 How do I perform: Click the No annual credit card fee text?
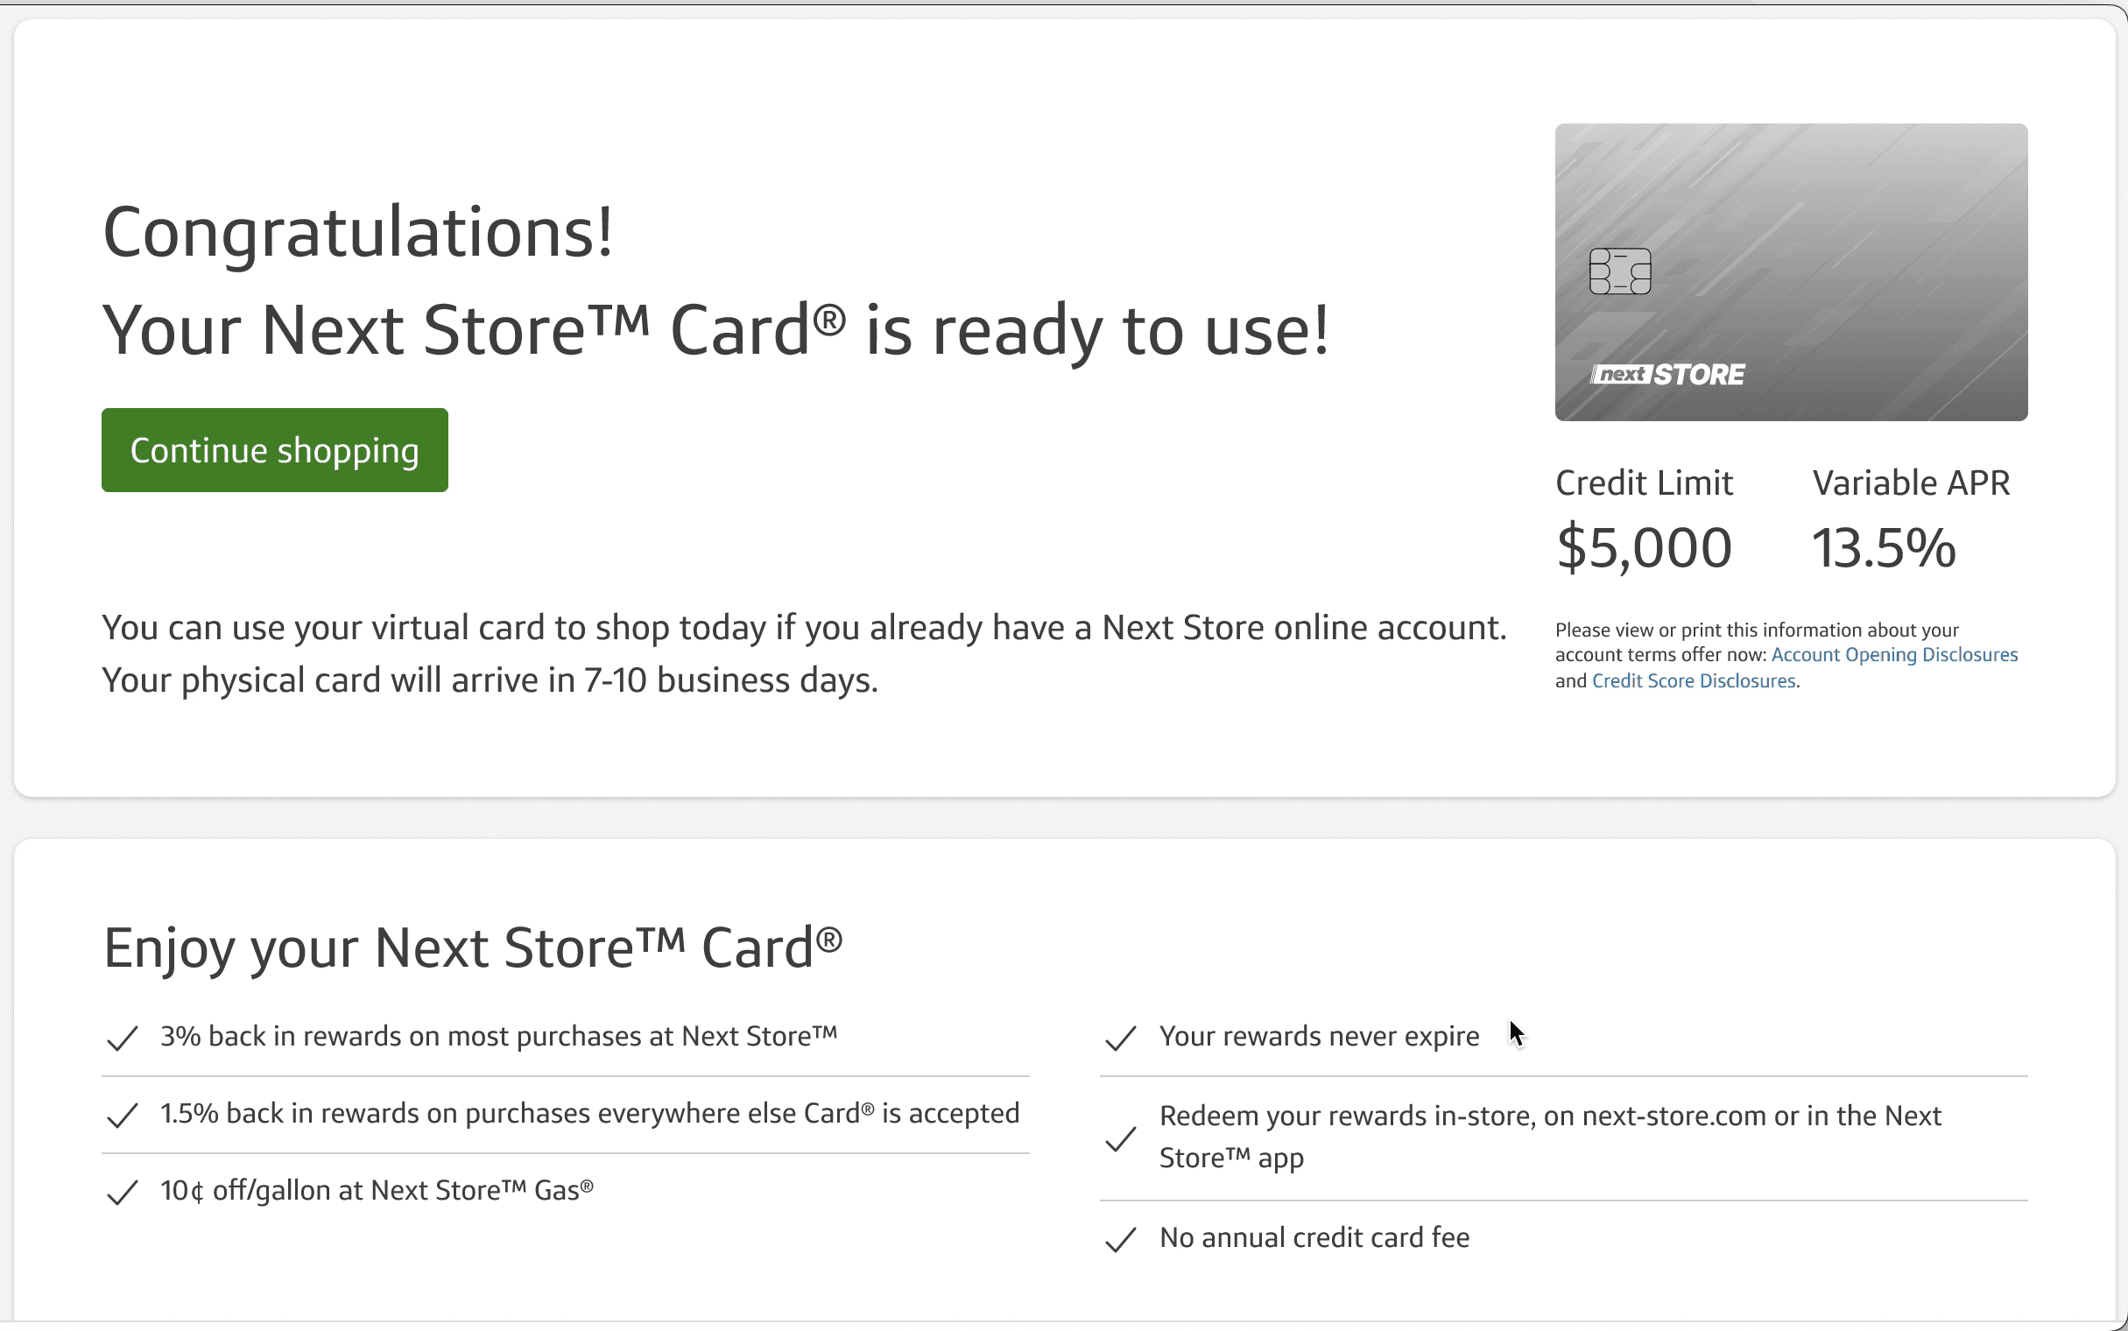point(1314,1237)
